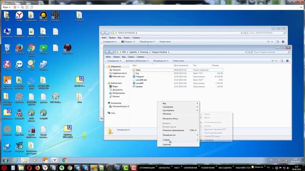
Task: Open Справка menu in Telegram Desktop window
Action: pyautogui.click(x=140, y=57)
